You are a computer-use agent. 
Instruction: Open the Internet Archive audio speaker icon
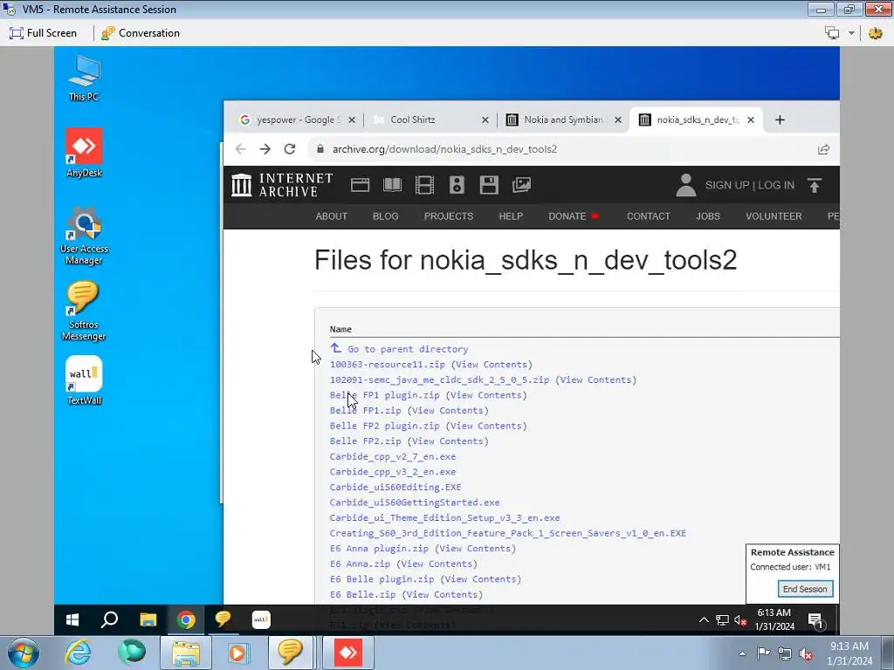(457, 185)
